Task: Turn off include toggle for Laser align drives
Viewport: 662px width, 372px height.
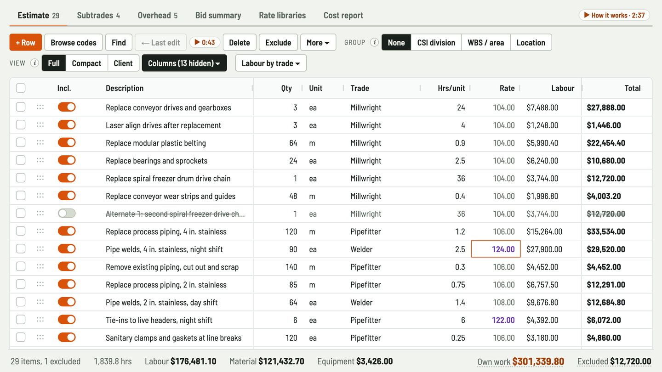Action: pyautogui.click(x=67, y=125)
